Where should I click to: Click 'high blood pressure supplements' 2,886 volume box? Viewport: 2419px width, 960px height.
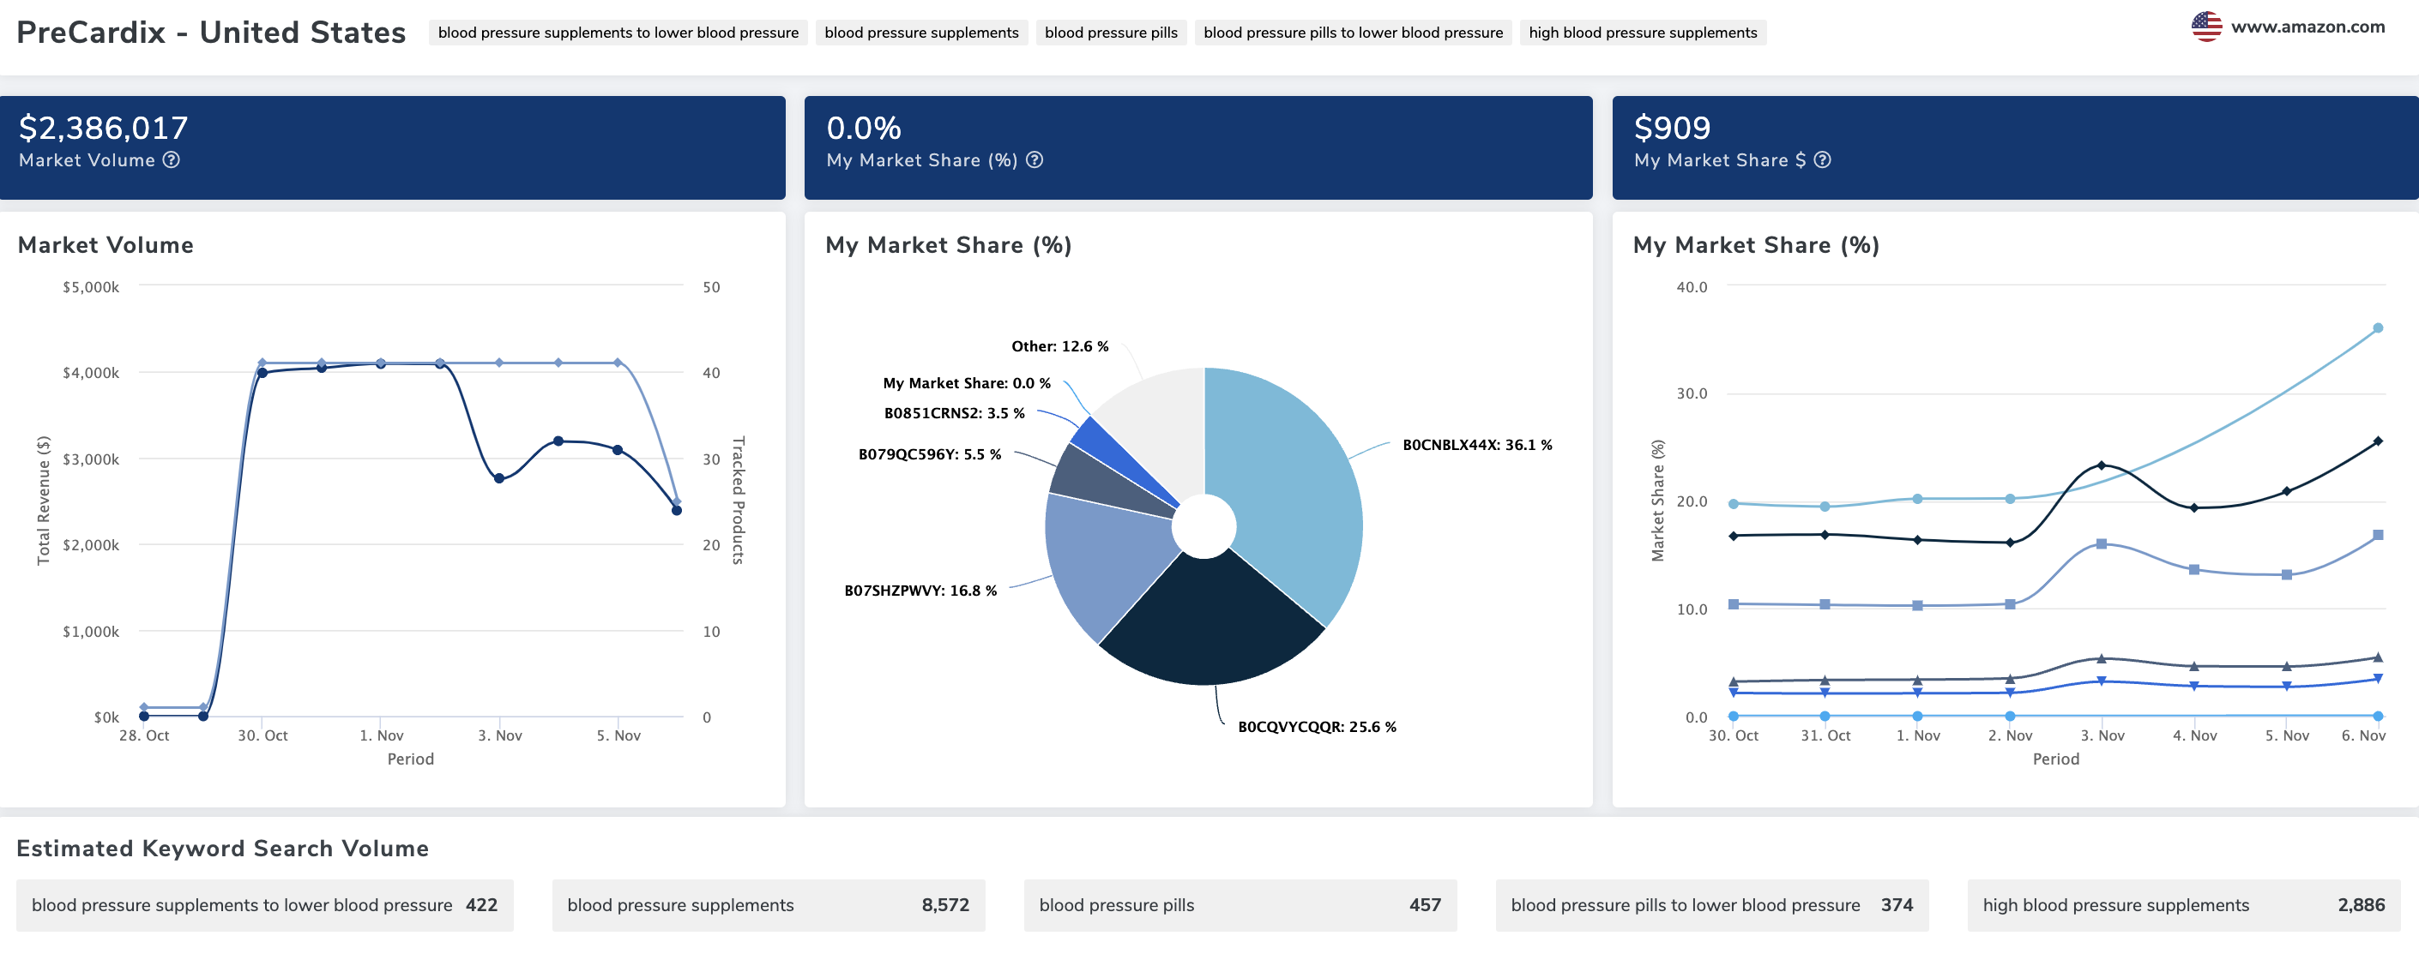tap(2182, 904)
